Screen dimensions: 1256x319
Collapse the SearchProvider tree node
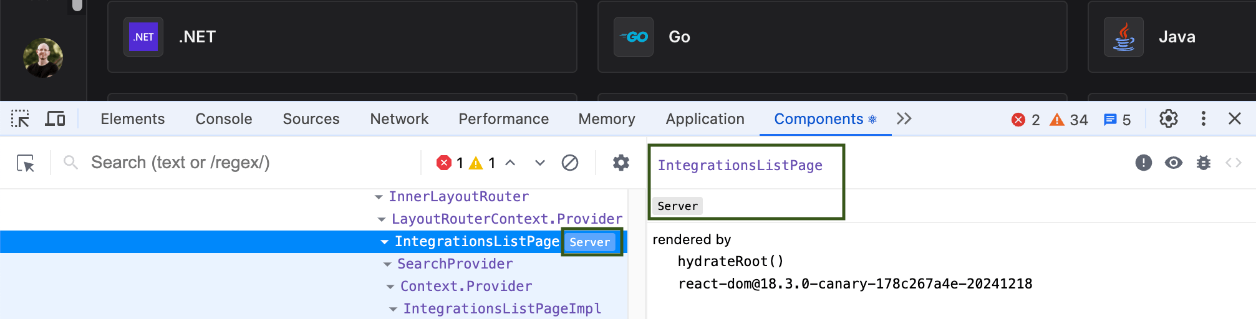pyautogui.click(x=387, y=264)
